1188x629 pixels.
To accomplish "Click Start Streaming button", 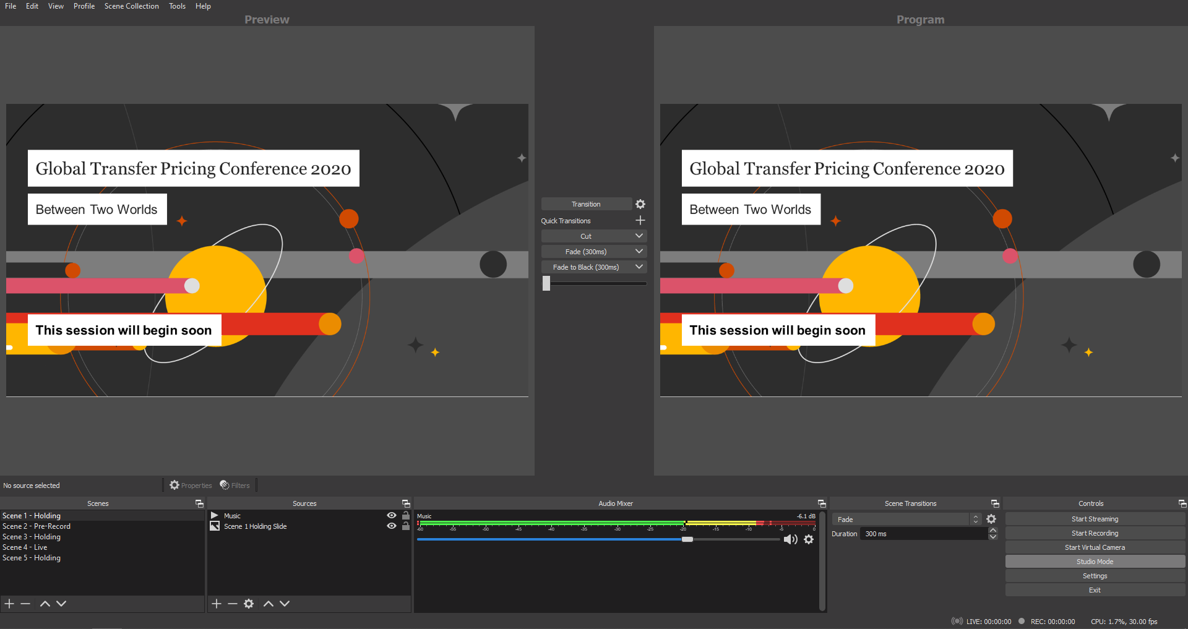I will coord(1095,519).
